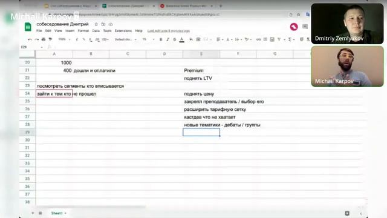Open the Insert menu
Image resolution: width=387 pixels, height=218 pixels.
[70, 31]
